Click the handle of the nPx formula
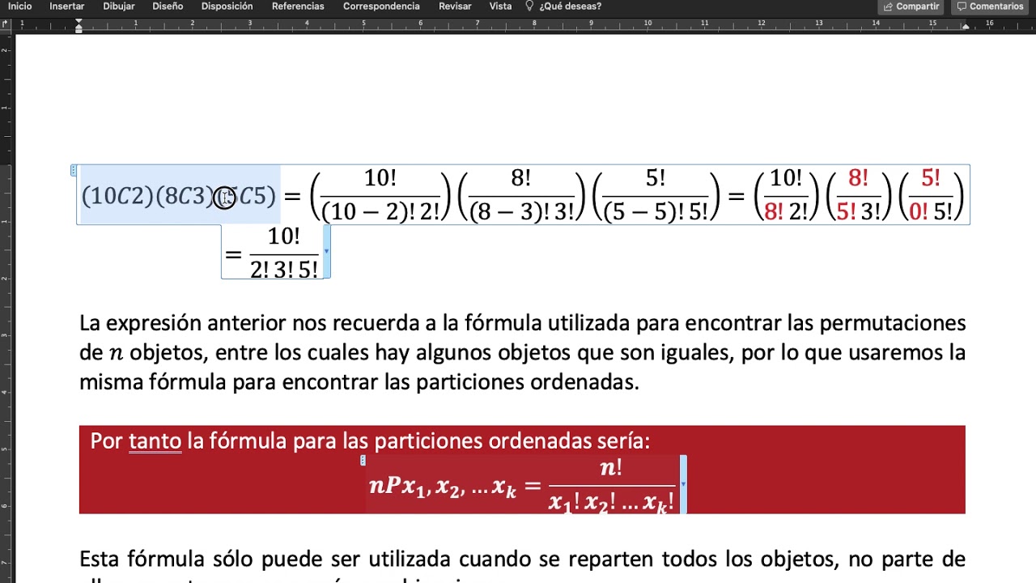 pyautogui.click(x=363, y=460)
